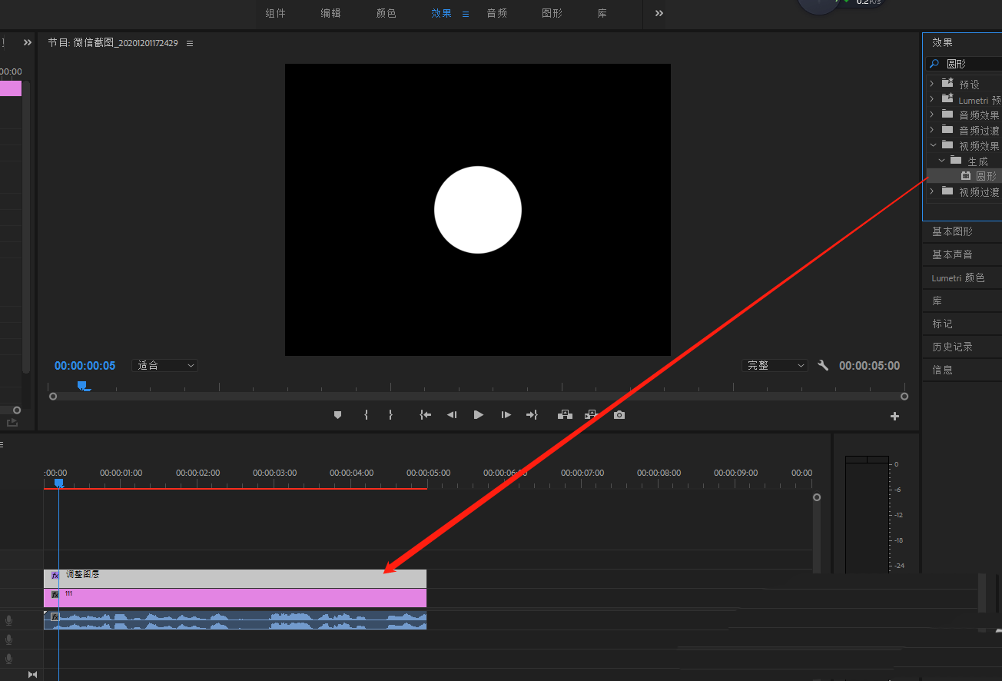Open the 完整 playback resolution dropdown
Viewport: 1002px width, 681px height.
775,366
